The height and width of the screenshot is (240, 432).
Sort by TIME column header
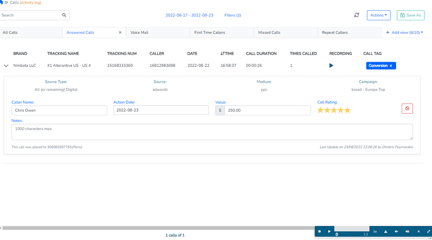click(227, 54)
